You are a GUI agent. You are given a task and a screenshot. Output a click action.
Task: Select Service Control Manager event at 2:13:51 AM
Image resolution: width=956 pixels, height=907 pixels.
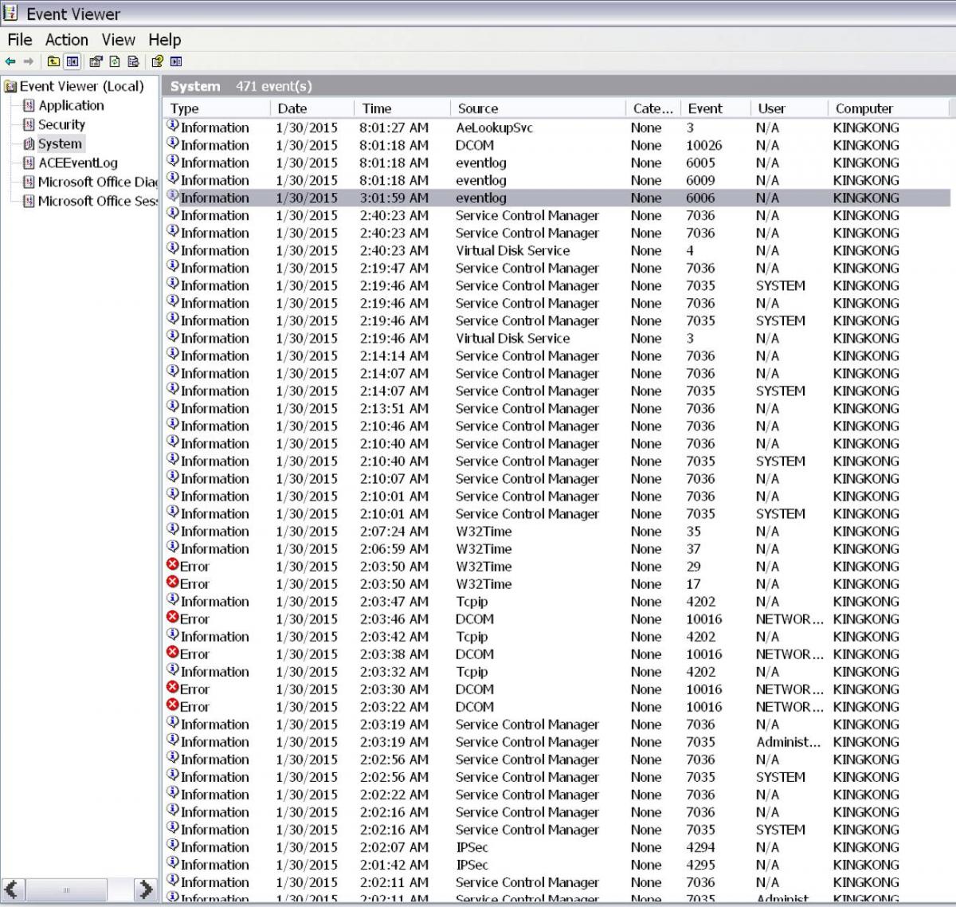pos(557,408)
